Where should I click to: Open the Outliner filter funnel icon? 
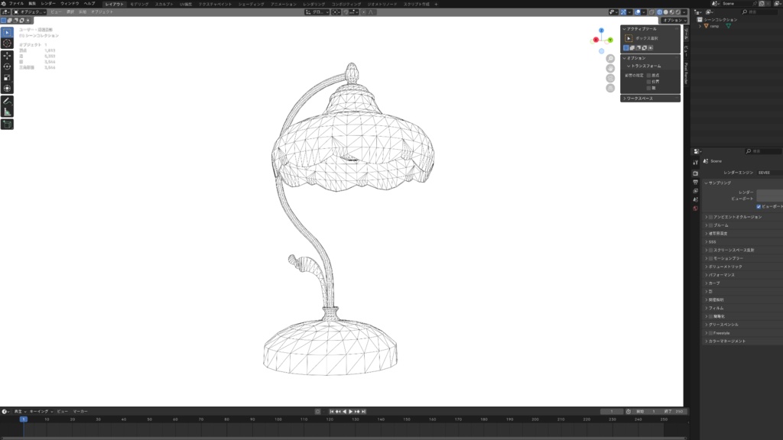pyautogui.click(x=709, y=12)
